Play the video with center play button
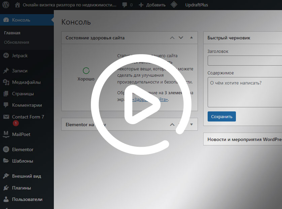 click(141, 104)
